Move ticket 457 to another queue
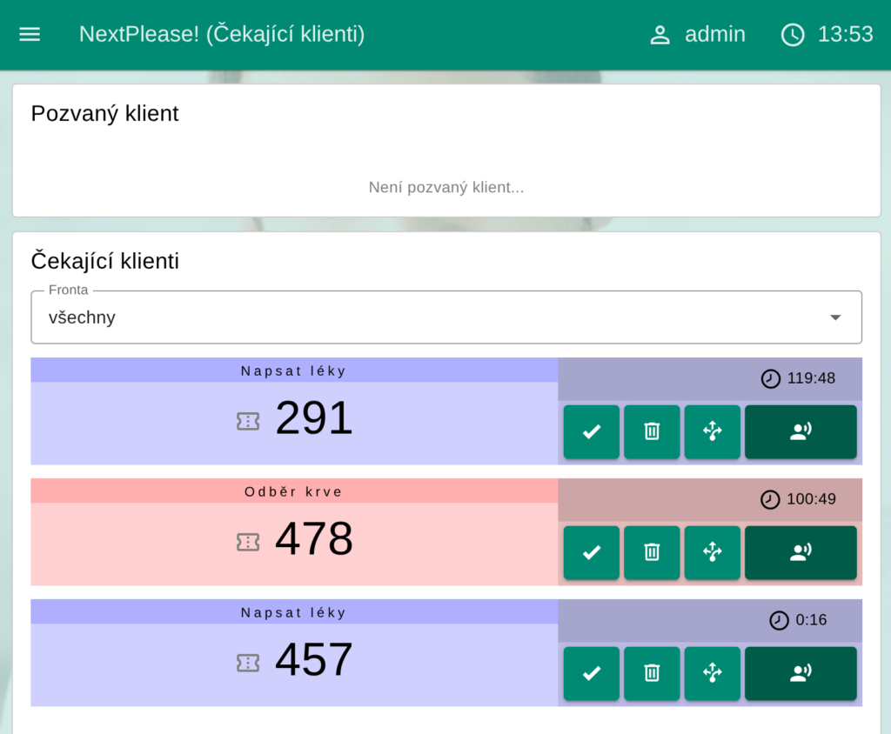The image size is (891, 734). click(x=713, y=673)
